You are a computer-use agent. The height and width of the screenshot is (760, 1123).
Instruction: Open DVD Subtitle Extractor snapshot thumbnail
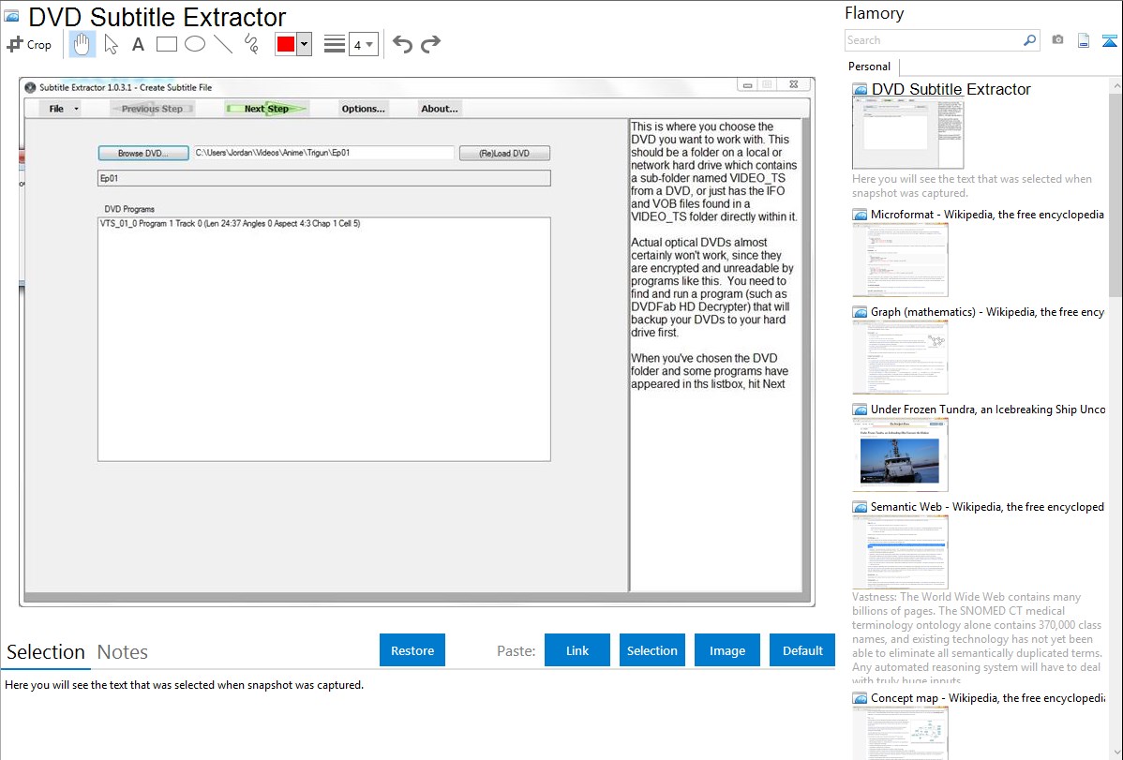[x=907, y=133]
